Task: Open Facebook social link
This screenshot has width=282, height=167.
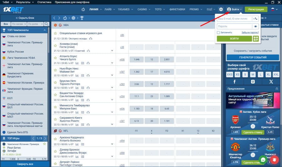Action: 234,82
